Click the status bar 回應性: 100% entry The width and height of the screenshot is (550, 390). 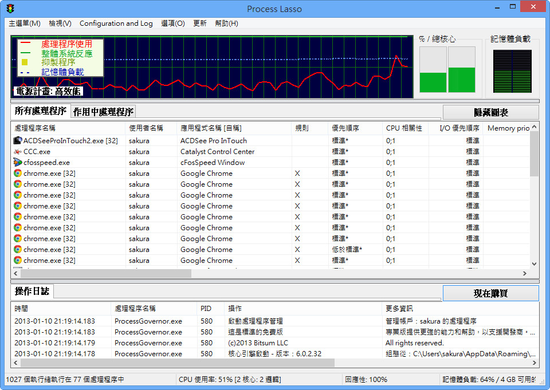coord(366,380)
